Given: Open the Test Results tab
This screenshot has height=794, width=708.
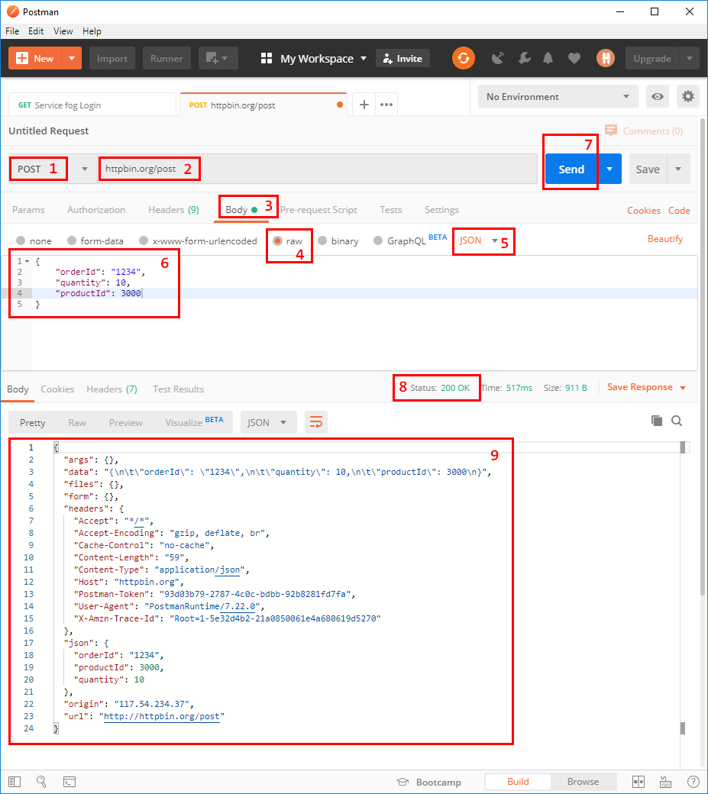Looking at the screenshot, I should (x=178, y=389).
